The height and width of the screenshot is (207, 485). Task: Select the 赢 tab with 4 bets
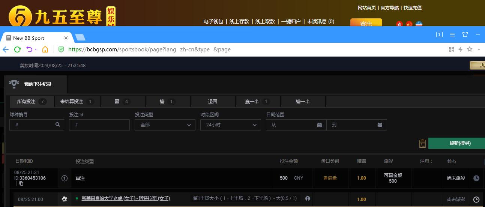click(122, 102)
